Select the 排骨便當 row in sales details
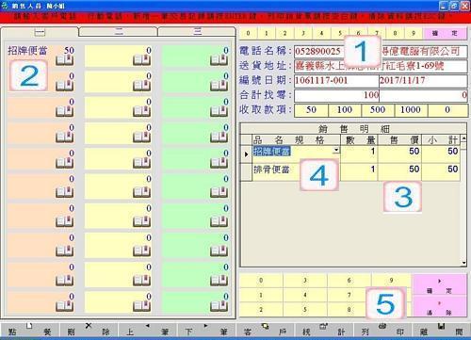471x340 pixels. pyautogui.click(x=350, y=170)
